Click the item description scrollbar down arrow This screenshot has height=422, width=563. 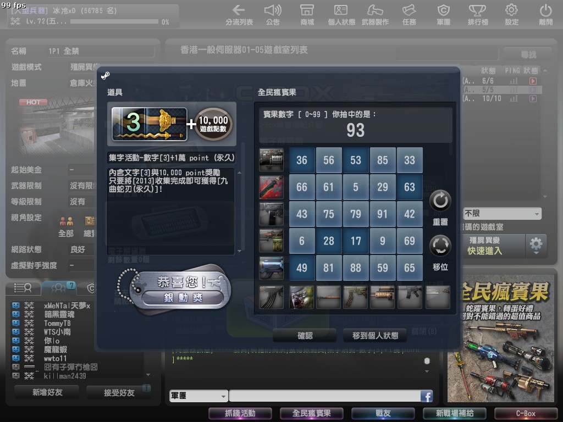tap(240, 251)
